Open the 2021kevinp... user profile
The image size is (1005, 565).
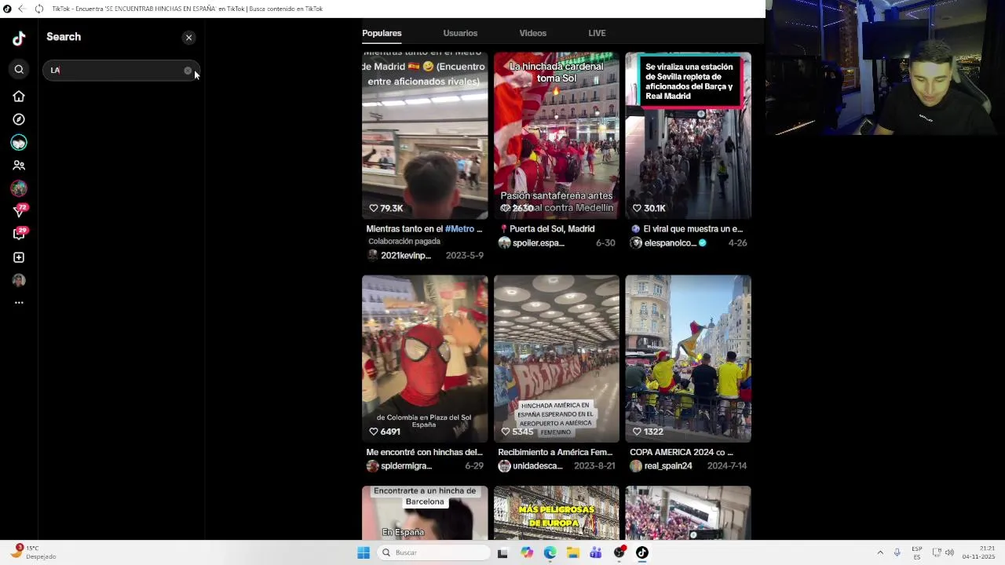(x=405, y=256)
